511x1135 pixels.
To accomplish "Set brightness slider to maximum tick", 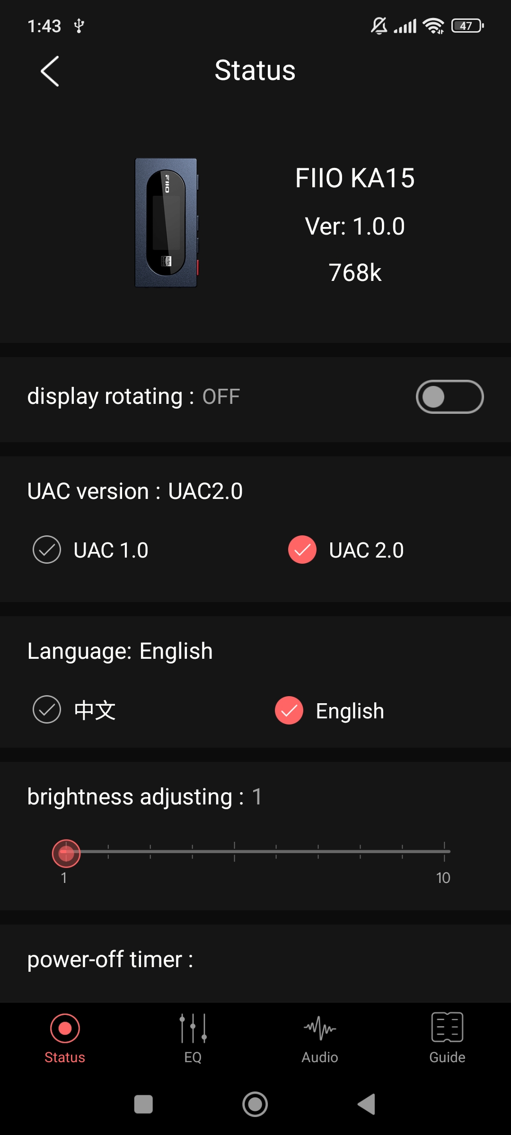I will pos(444,852).
